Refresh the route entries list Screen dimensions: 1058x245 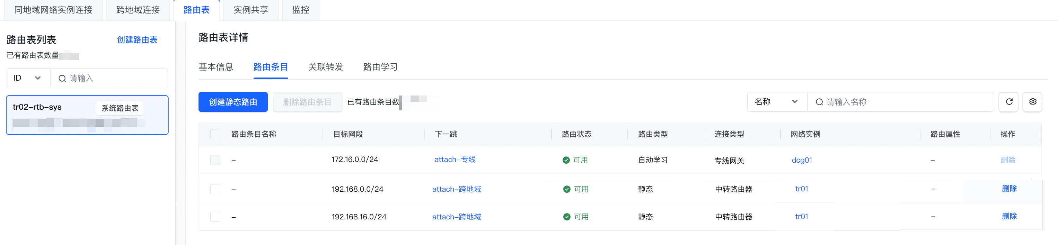1009,102
